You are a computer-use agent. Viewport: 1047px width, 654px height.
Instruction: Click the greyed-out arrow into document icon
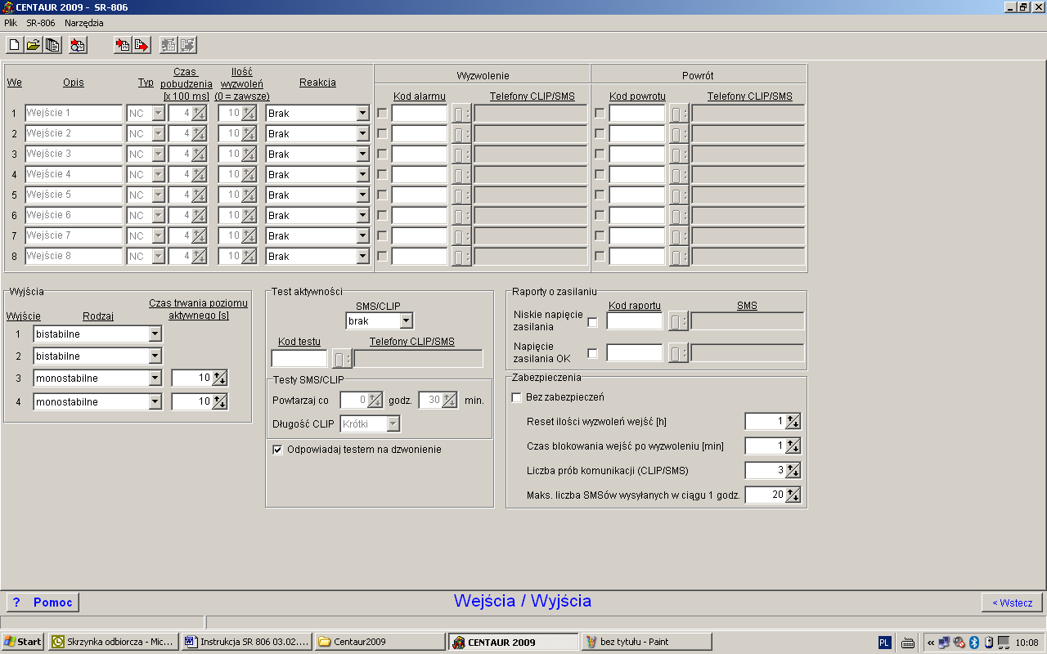point(169,45)
